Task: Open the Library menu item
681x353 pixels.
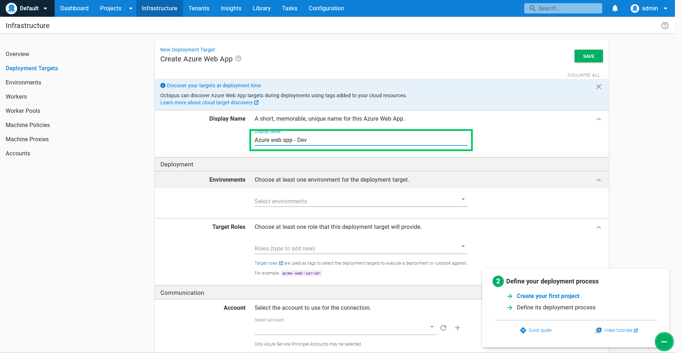Action: click(262, 8)
